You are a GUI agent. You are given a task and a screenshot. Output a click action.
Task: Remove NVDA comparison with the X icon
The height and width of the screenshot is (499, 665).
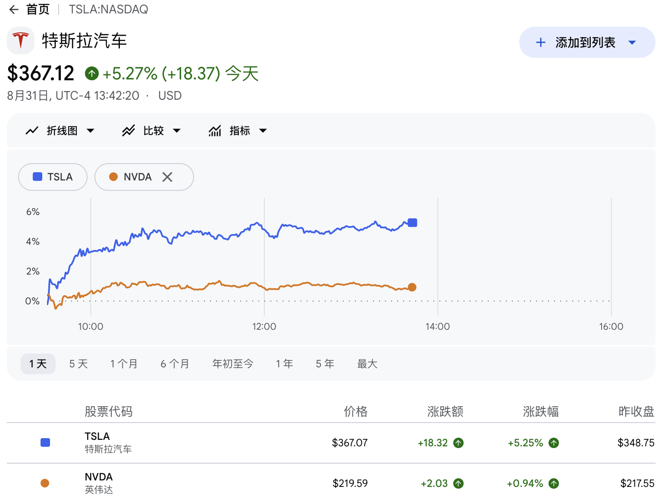(x=167, y=177)
